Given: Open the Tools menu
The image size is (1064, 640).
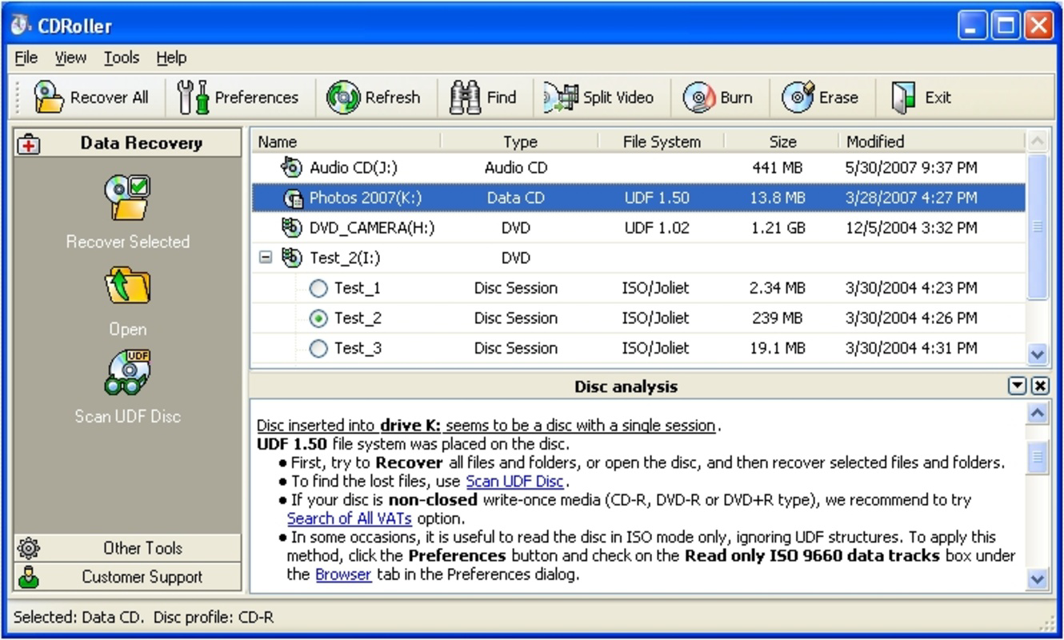Looking at the screenshot, I should pyautogui.click(x=121, y=57).
